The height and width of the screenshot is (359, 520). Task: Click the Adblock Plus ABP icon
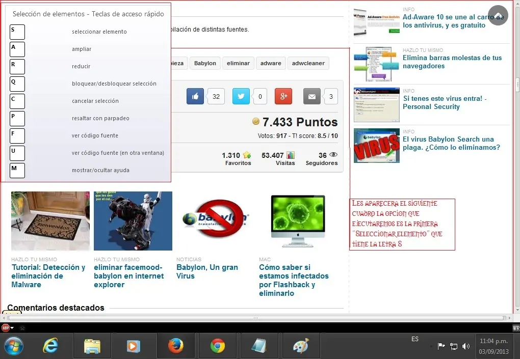coord(6,328)
